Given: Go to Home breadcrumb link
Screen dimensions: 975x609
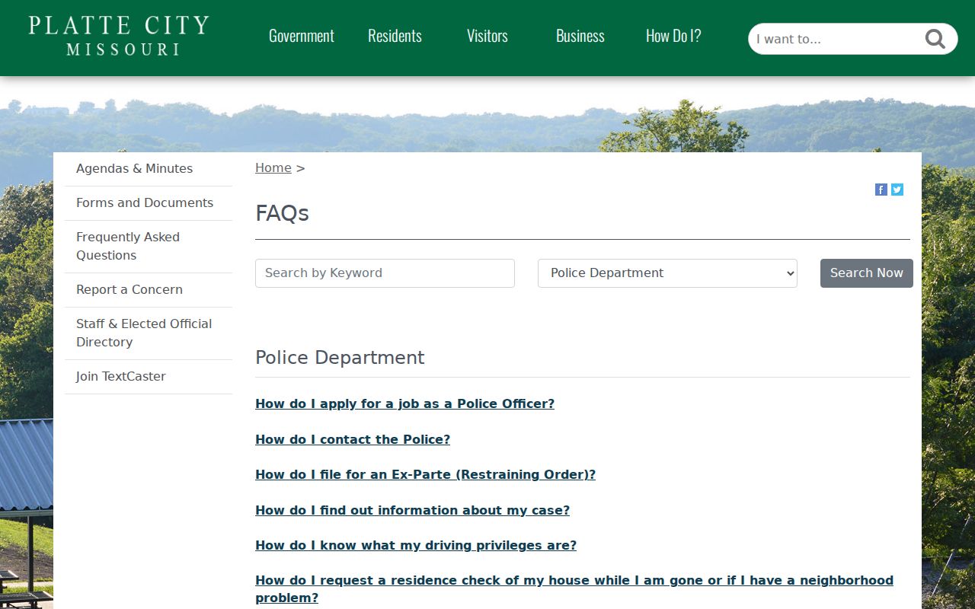Looking at the screenshot, I should point(273,168).
